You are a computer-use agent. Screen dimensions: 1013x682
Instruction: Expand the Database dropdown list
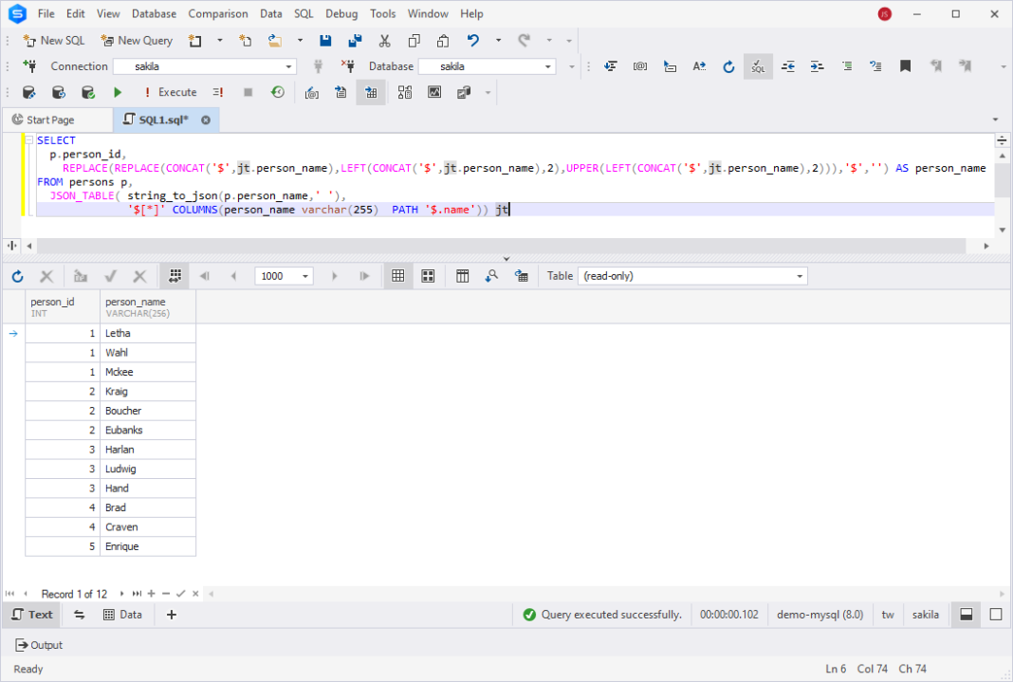point(548,66)
